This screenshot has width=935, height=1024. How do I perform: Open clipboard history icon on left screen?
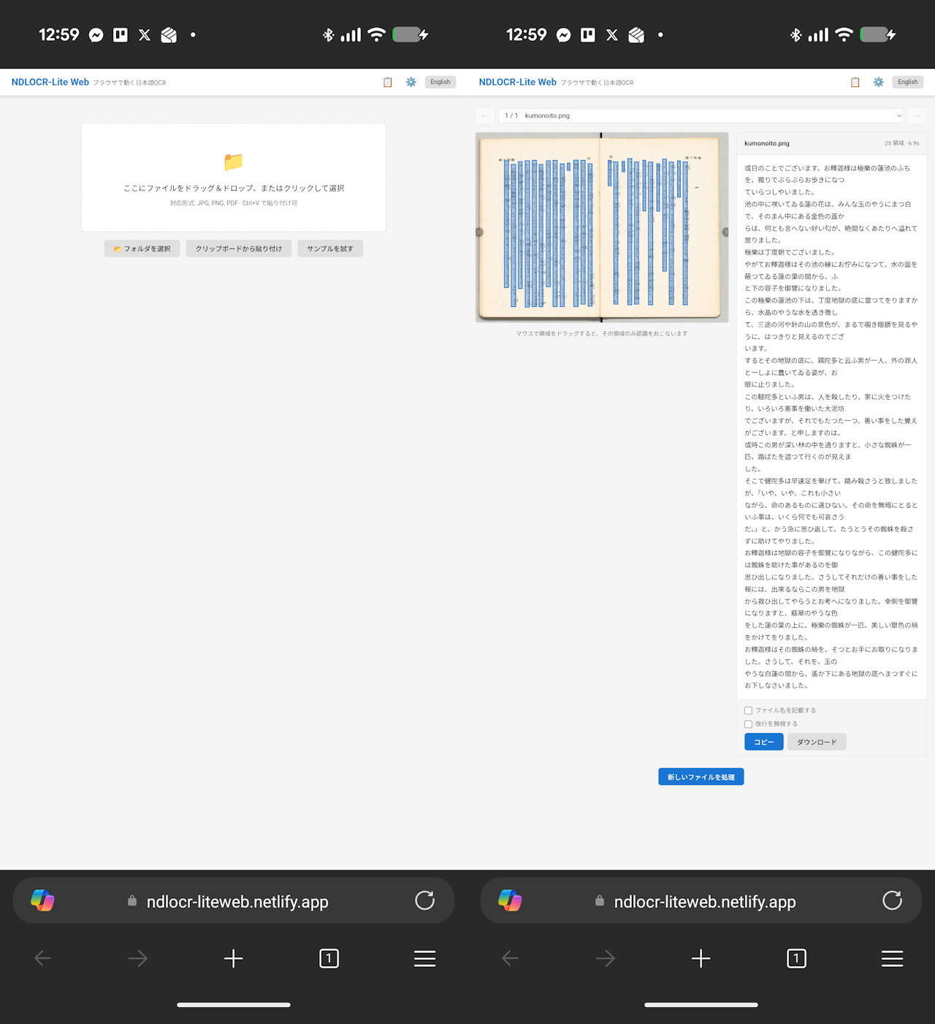pyautogui.click(x=388, y=83)
